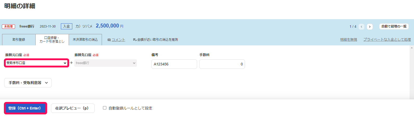Click the 未処理 status badge
Image resolution: width=414 pixels, height=117 pixels.
[8, 26]
